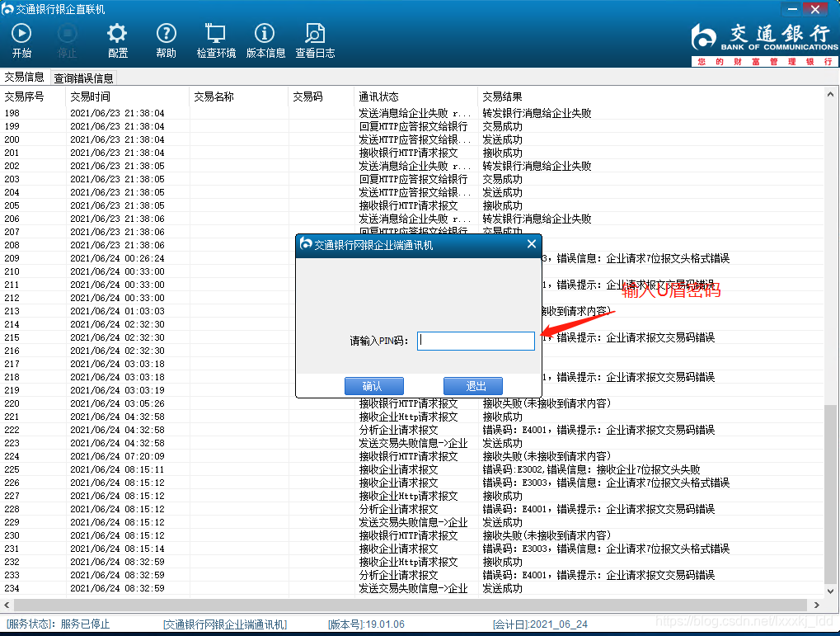Select transaction row 209
Screen dimensions: 840x636
point(411,258)
